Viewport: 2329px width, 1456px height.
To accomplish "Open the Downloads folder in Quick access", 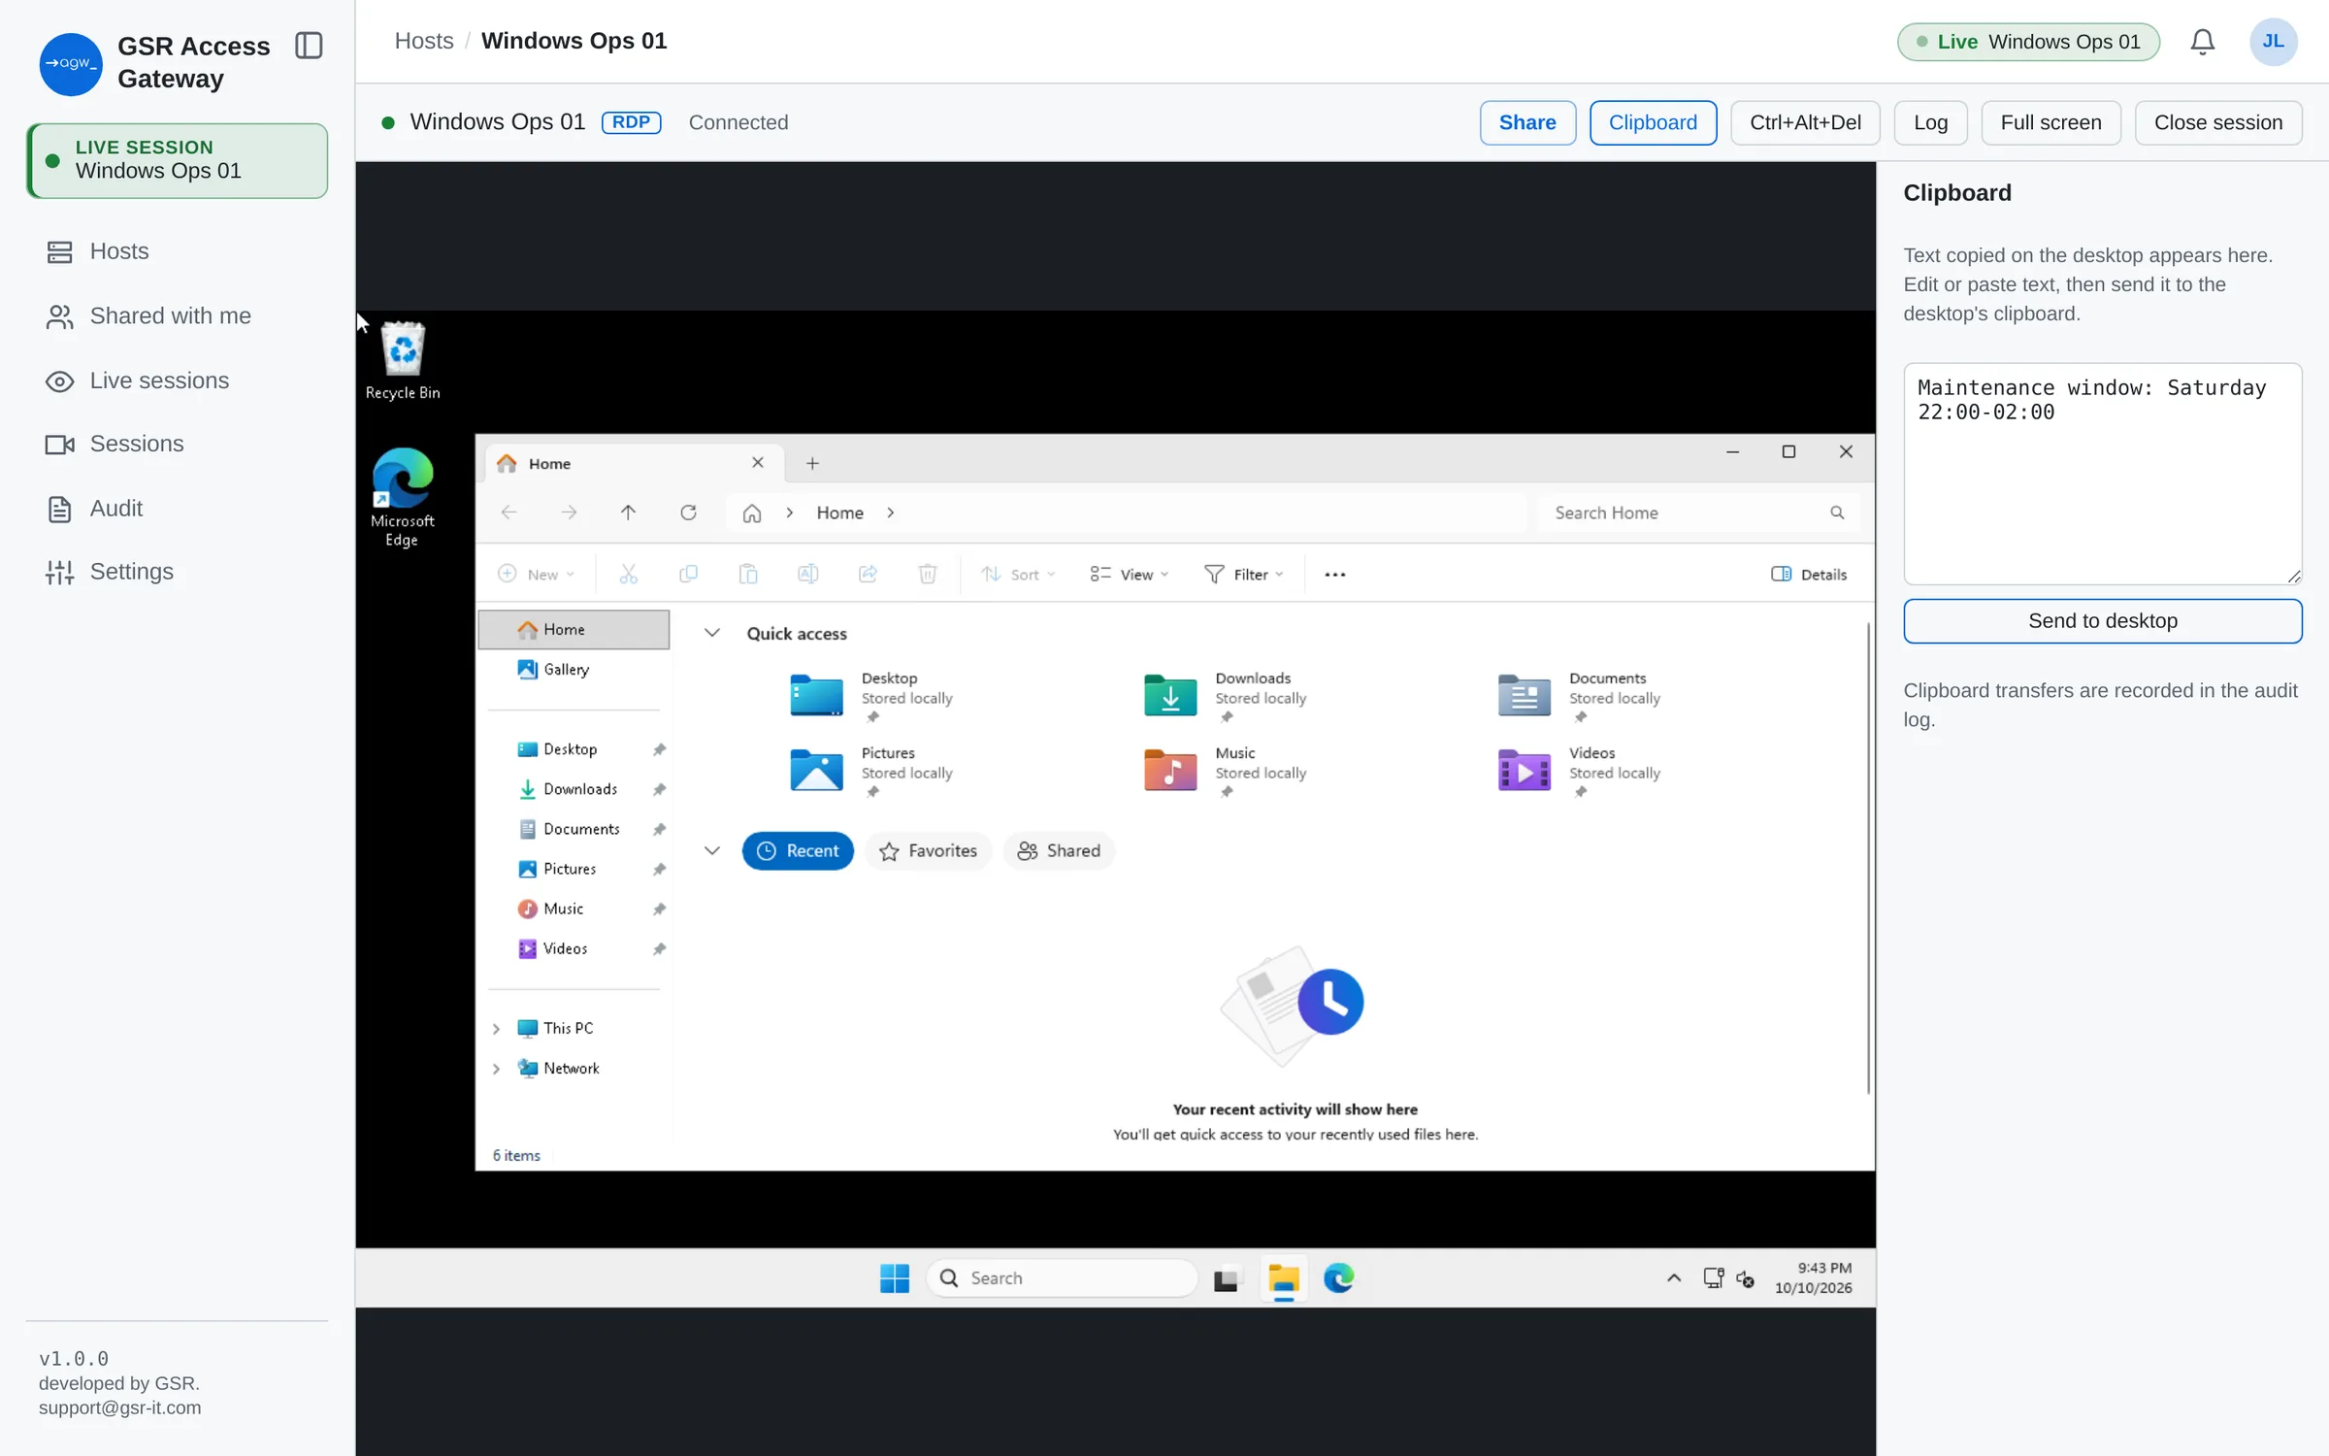I will 1226,696.
